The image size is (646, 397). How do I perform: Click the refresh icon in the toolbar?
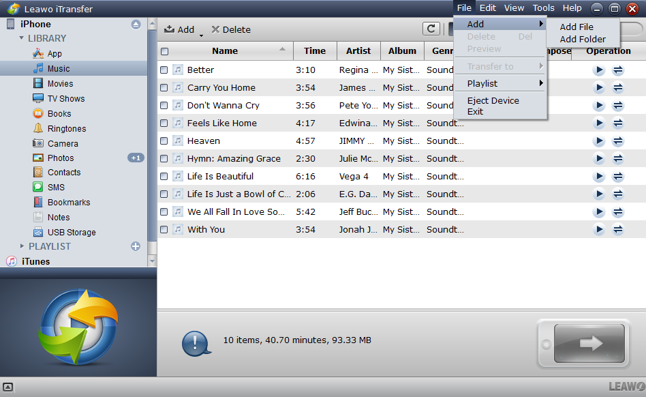pos(431,29)
